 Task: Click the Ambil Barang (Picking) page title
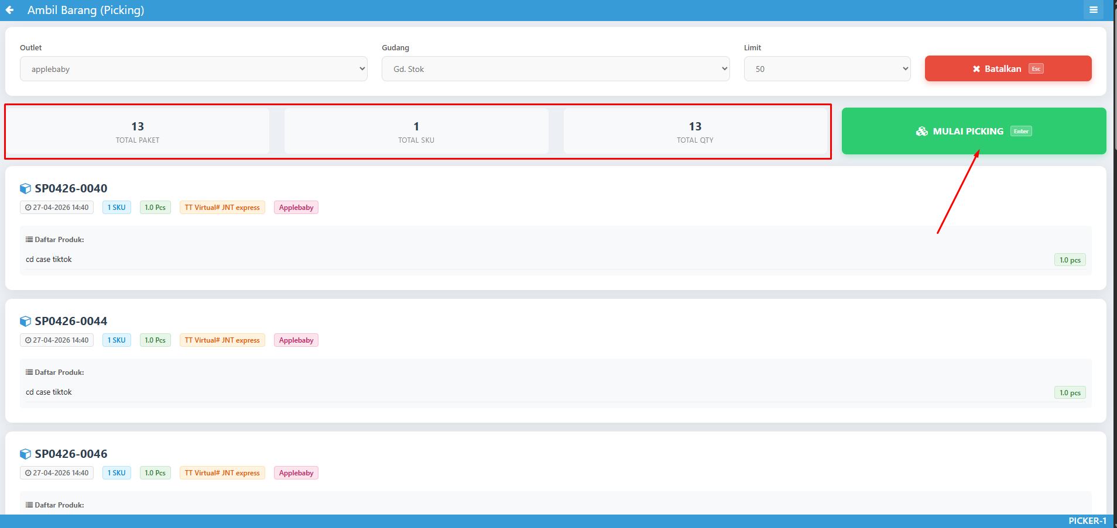tap(85, 10)
